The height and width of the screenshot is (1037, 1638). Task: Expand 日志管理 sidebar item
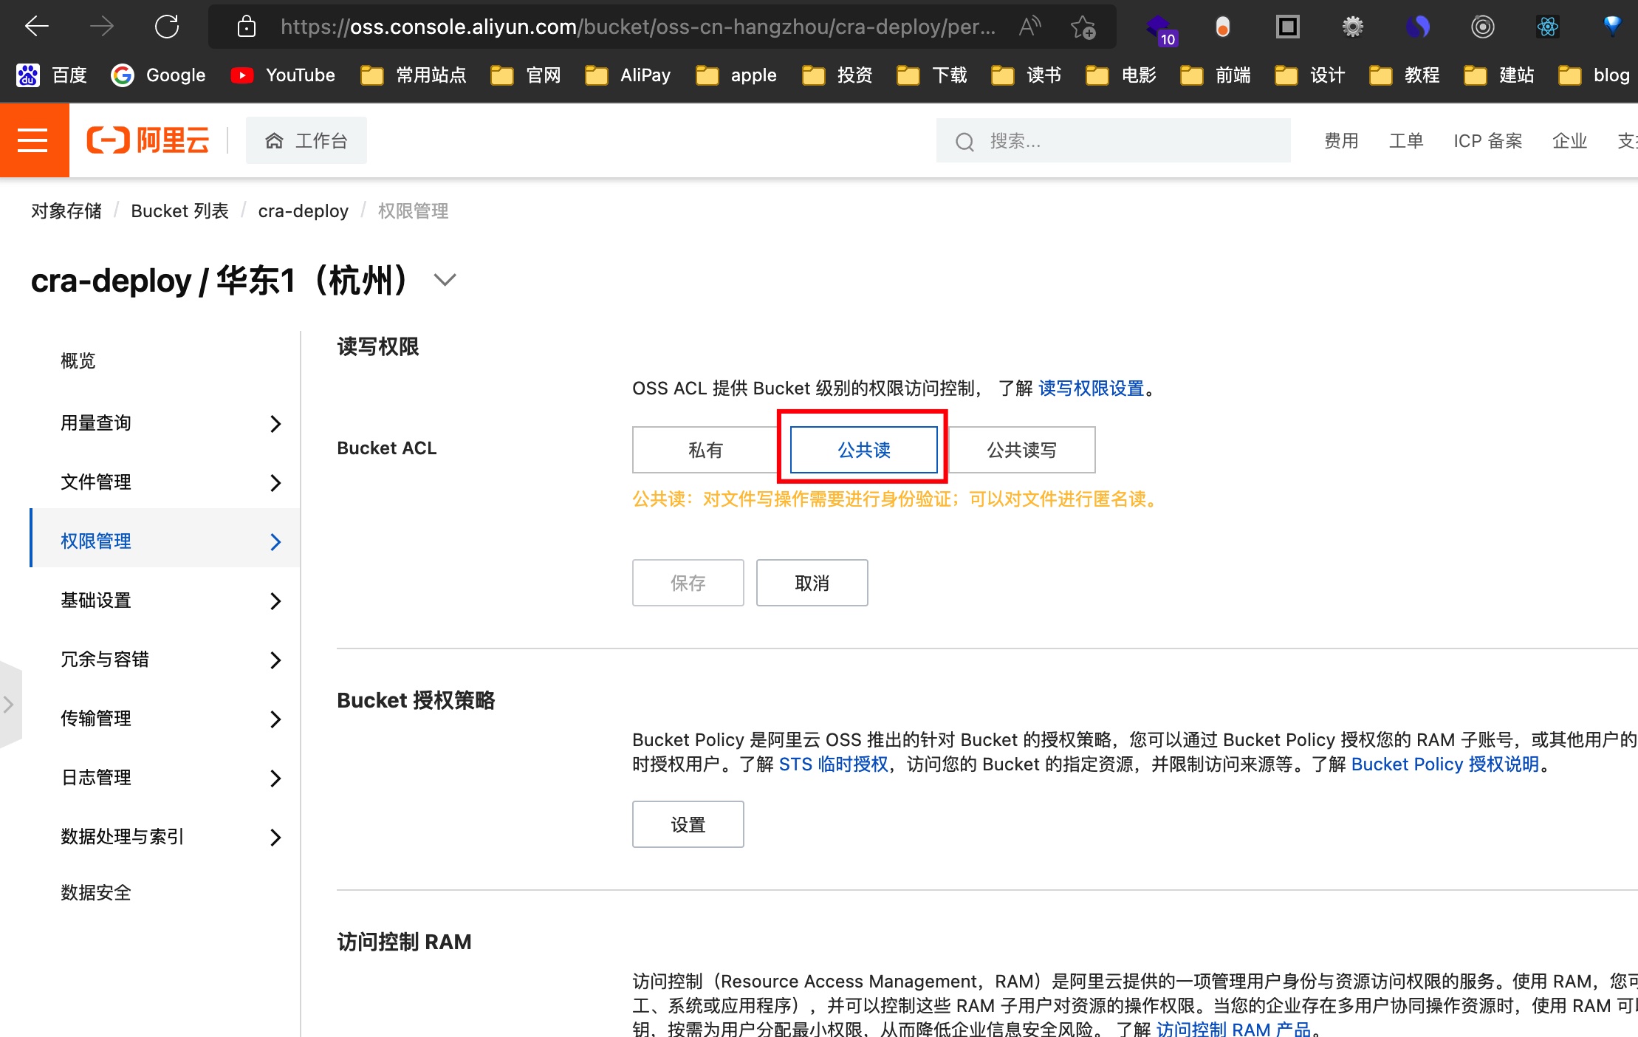pos(165,778)
